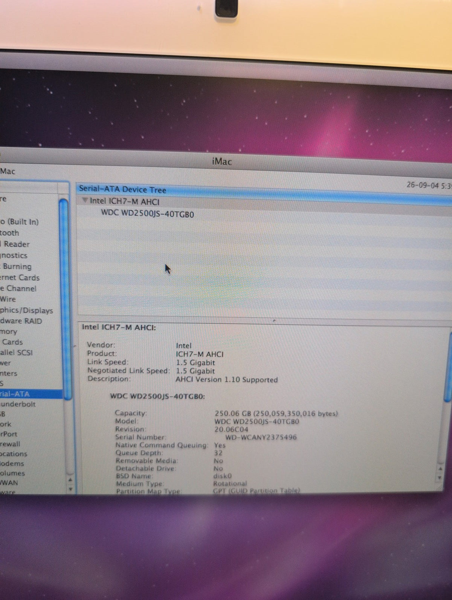452x600 pixels.
Task: Open Bluetooth in the sidebar
Action: 9,233
